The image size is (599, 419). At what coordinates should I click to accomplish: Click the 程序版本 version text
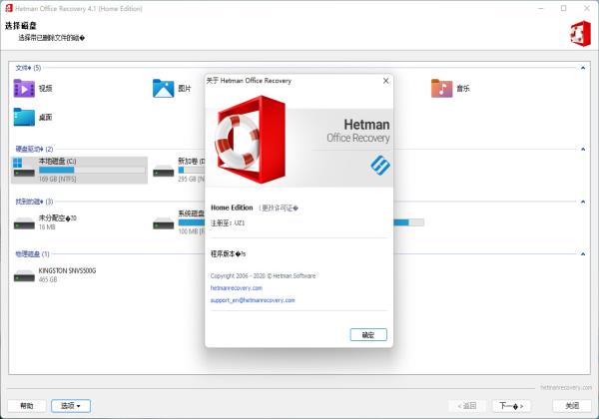[x=228, y=253]
